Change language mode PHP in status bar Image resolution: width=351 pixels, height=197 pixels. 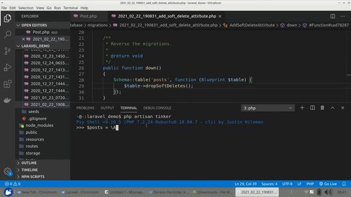pos(310,184)
